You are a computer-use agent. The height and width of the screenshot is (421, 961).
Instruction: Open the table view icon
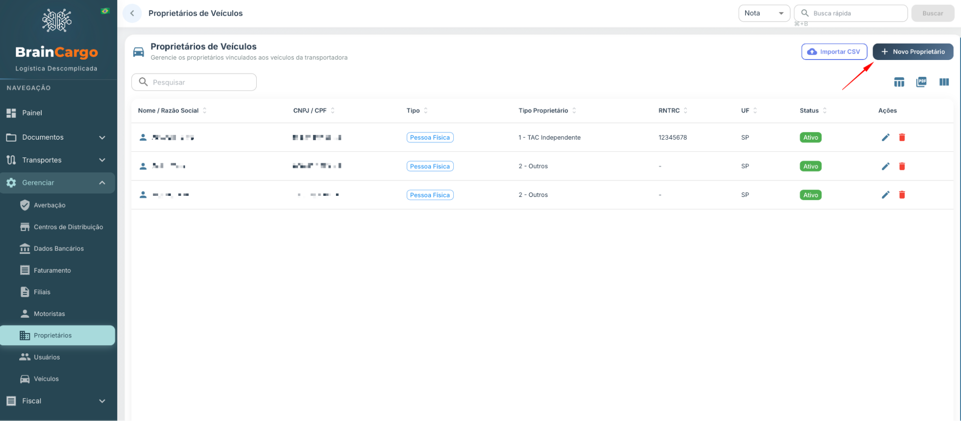click(x=899, y=82)
